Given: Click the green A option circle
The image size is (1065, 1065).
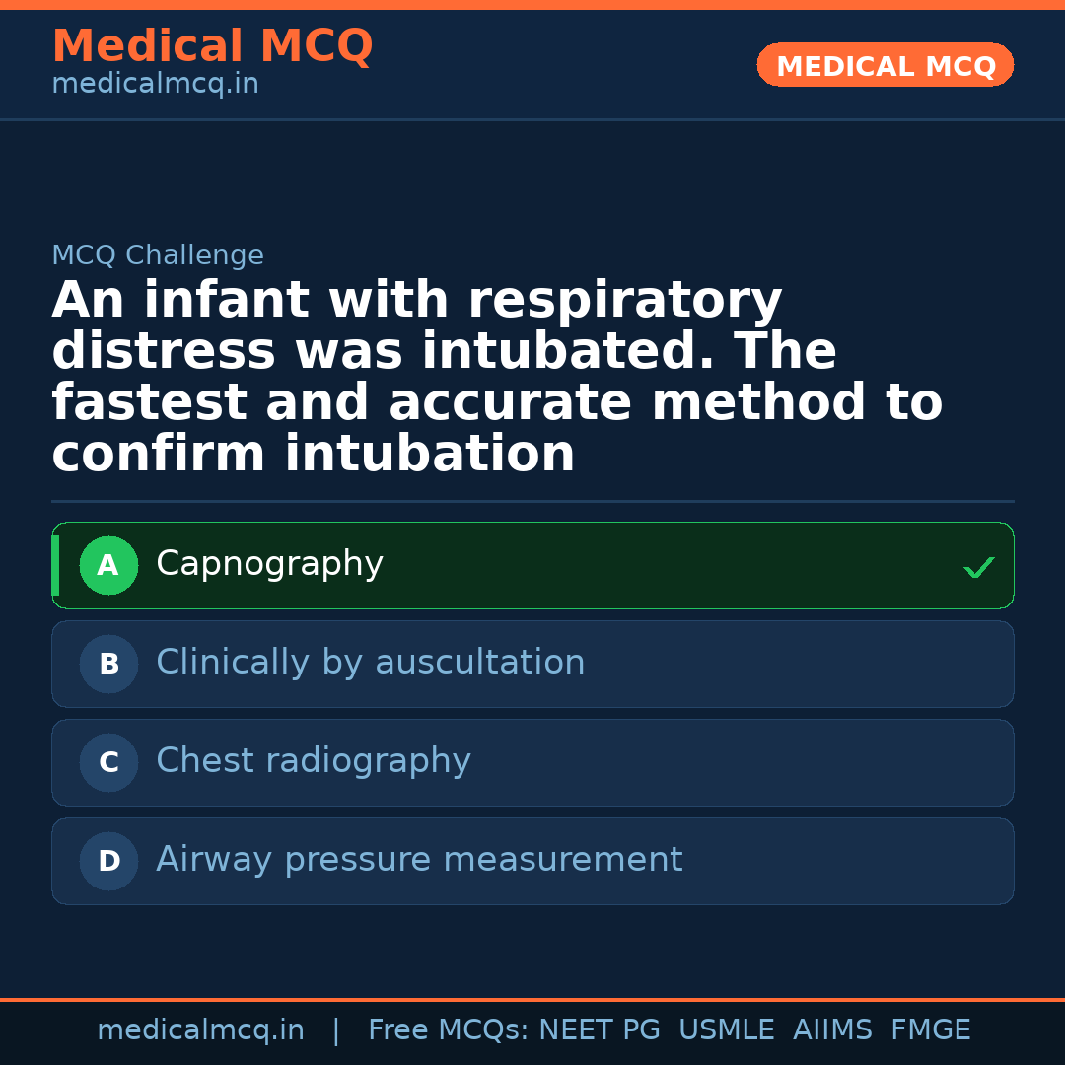Looking at the screenshot, I should pos(108,566).
